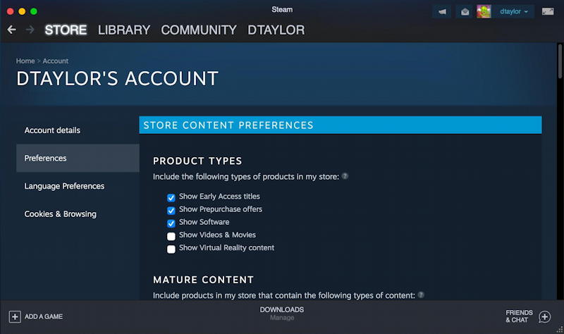Open the LIBRARY tab

tap(124, 30)
